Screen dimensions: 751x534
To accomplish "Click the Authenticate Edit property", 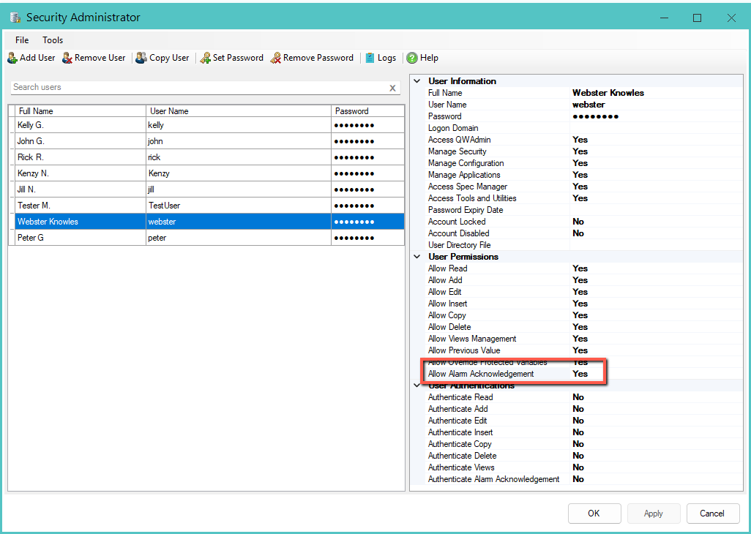I will tap(583, 421).
